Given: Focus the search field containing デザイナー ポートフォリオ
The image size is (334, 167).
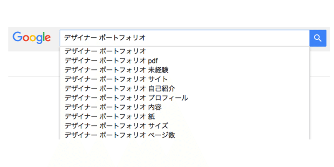Looking at the screenshot, I should pos(185,38).
